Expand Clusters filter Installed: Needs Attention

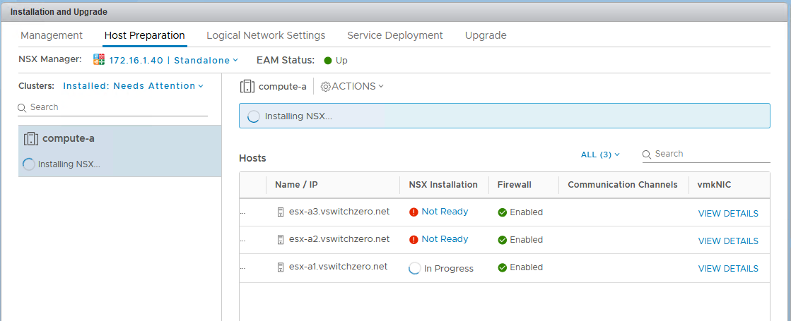point(133,86)
